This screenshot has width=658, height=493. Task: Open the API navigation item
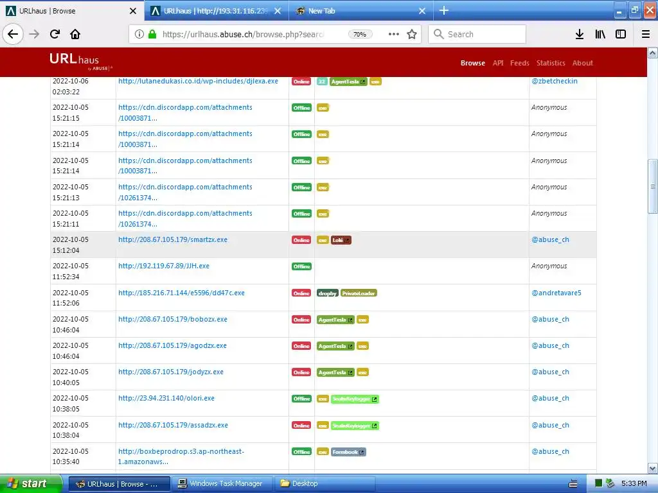[498, 63]
